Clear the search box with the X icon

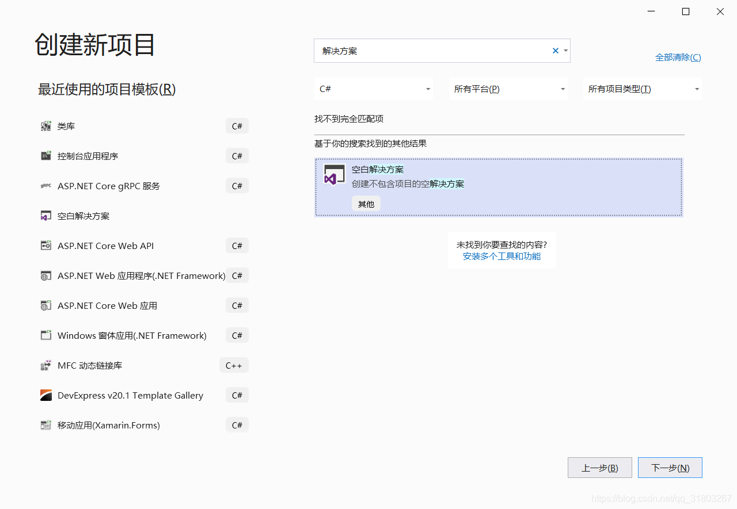(x=556, y=51)
